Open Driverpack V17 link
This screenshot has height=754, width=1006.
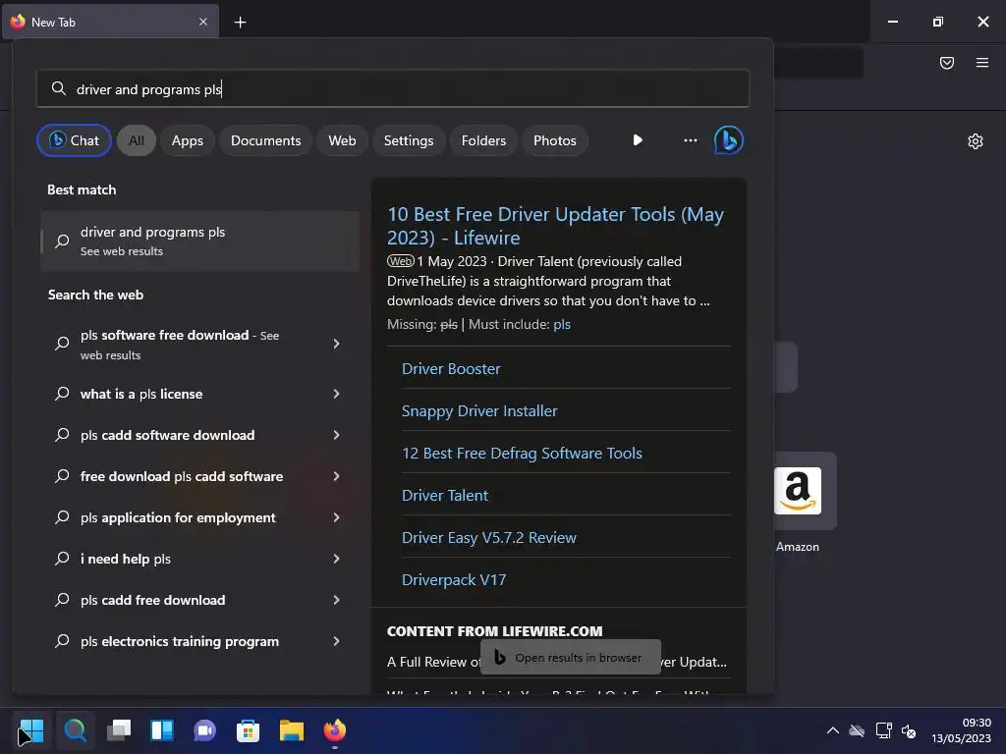click(454, 579)
